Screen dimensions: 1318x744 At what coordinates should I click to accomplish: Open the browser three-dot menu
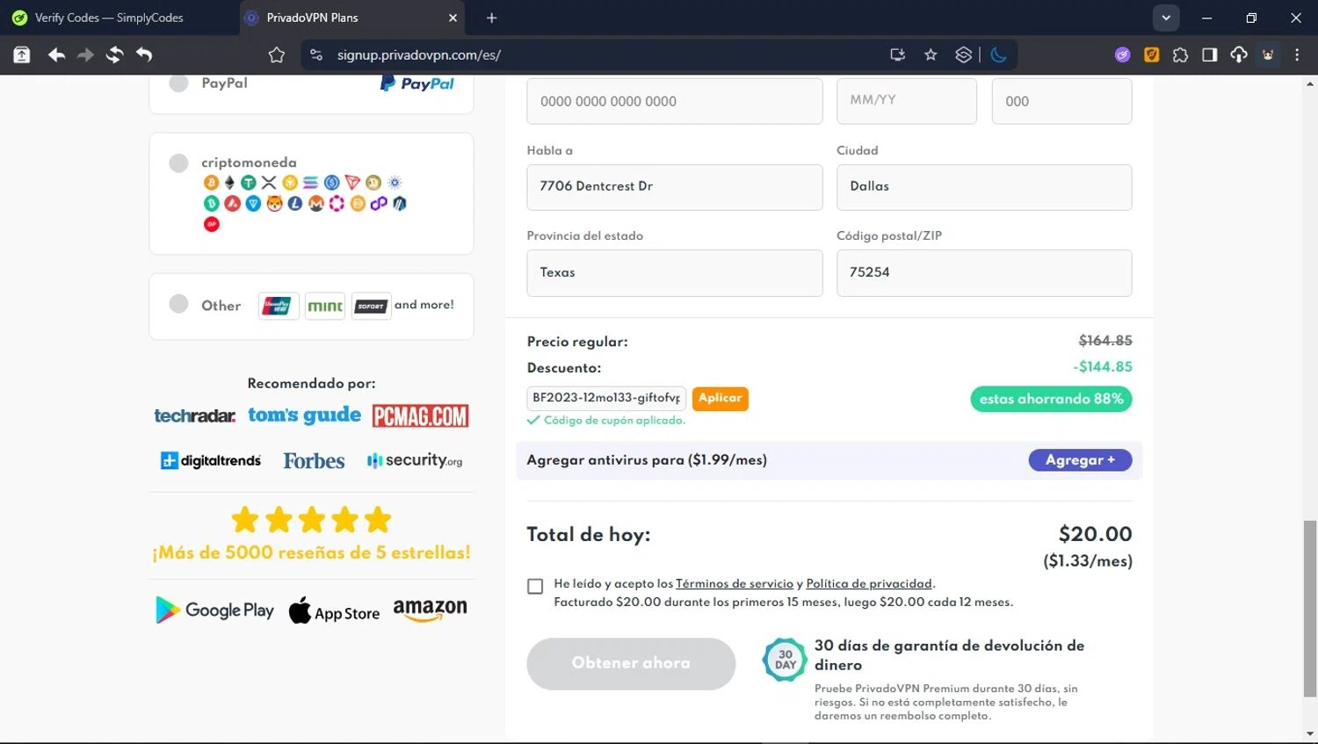(x=1298, y=54)
